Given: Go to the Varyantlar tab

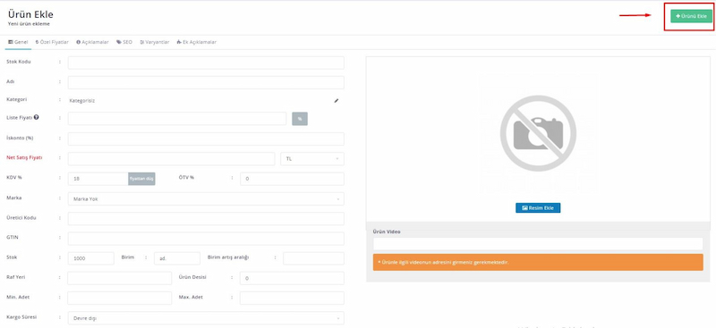Looking at the screenshot, I should point(154,42).
